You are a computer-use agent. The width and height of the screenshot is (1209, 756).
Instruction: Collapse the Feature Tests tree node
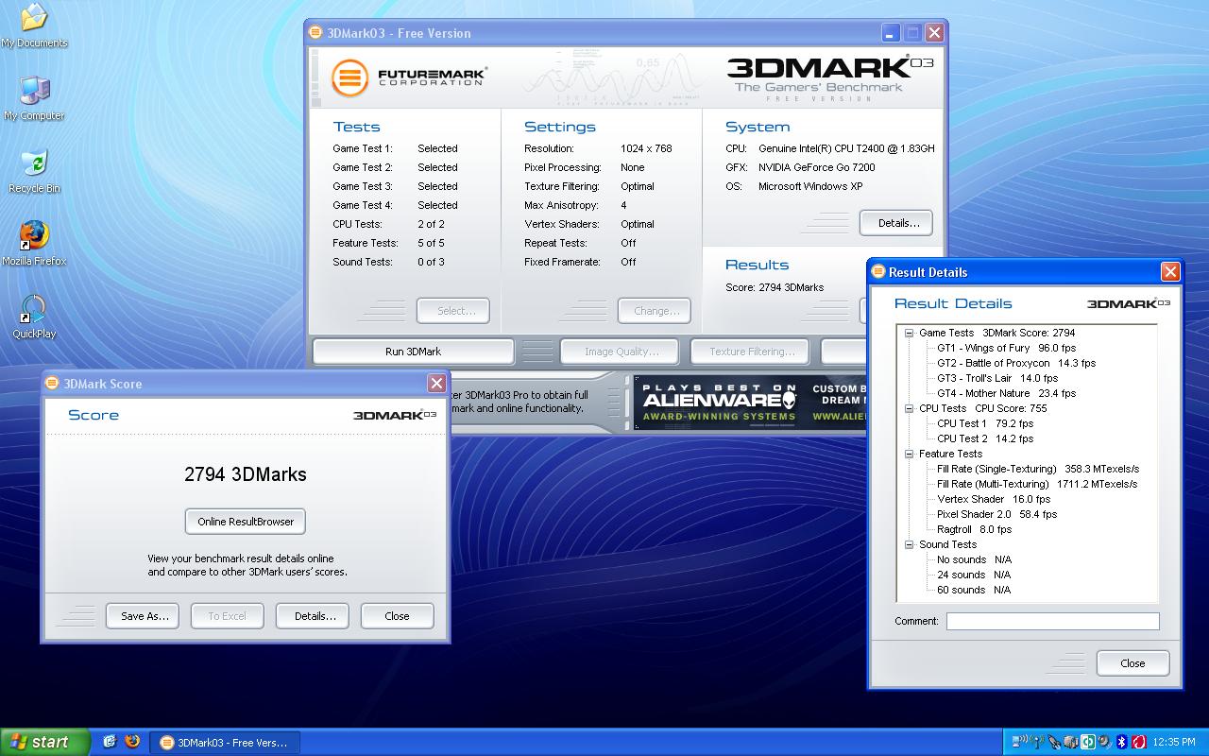pyautogui.click(x=910, y=454)
